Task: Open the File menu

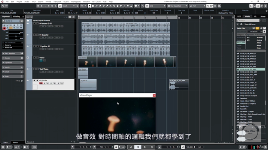Action: click(x=7, y=2)
